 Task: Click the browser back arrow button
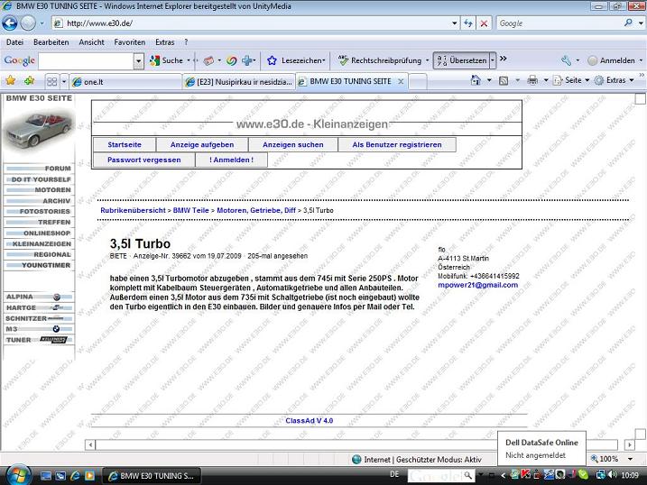10,23
